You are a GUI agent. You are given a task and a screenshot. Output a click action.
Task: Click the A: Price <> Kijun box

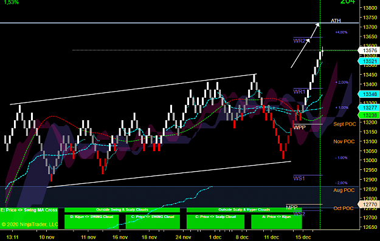[x=277, y=222]
